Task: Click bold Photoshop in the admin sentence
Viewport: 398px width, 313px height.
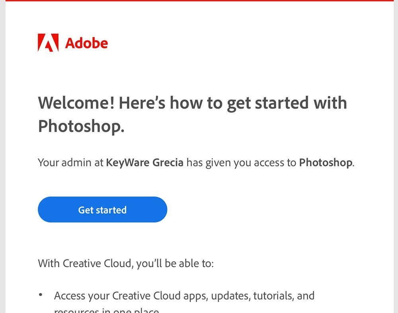Action: [326, 163]
